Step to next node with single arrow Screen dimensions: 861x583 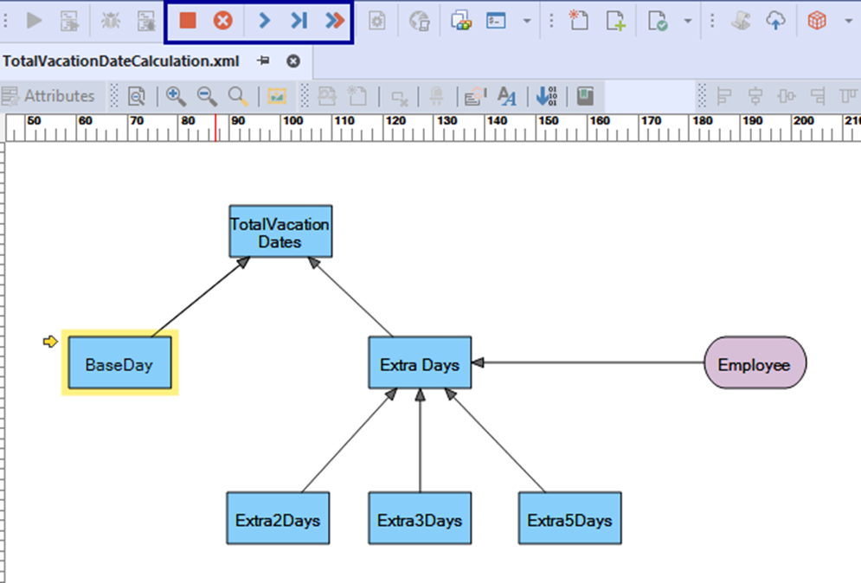[264, 21]
